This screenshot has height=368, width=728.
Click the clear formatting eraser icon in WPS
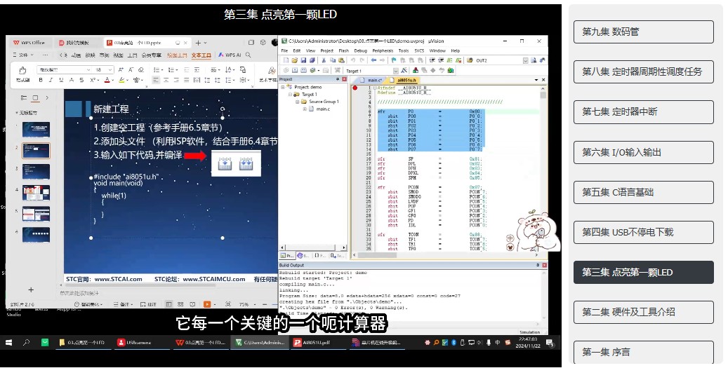(141, 69)
